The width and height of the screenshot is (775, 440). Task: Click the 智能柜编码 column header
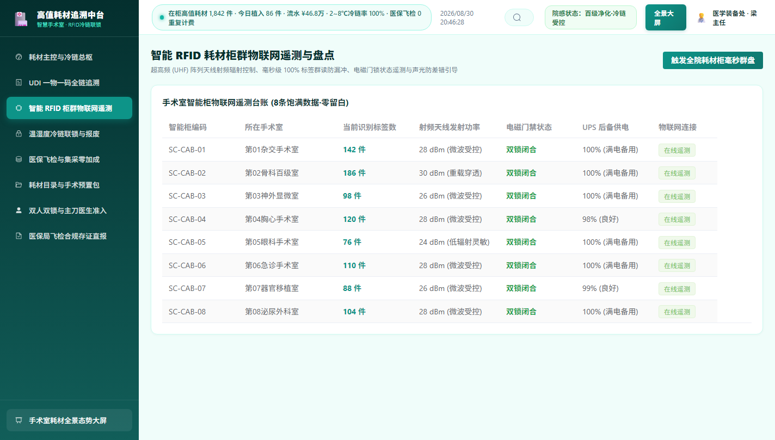[188, 127]
